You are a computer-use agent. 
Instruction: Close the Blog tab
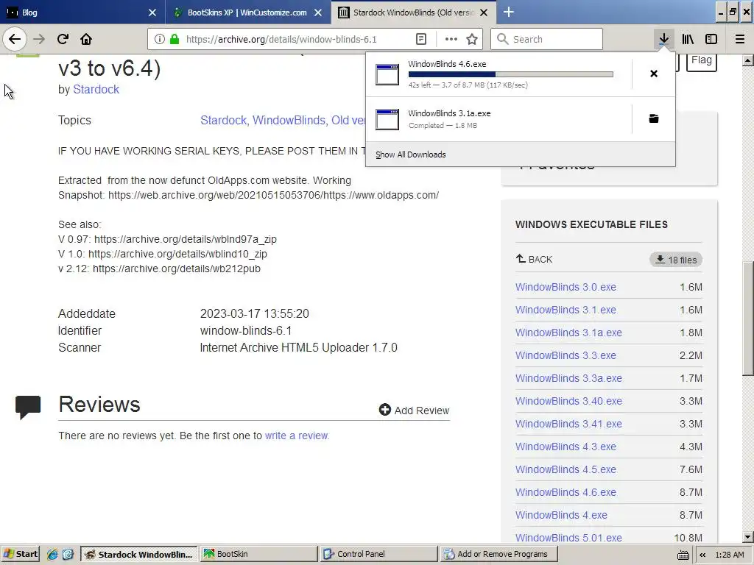(152, 13)
